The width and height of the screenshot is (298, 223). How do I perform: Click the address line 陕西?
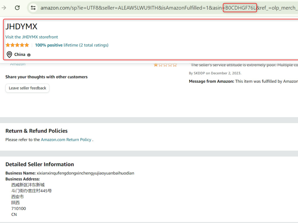[x=15, y=202]
